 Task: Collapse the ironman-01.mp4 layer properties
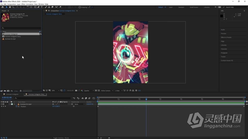[10, 104]
